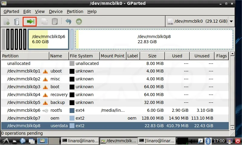Select the /dev/mmcblk0p6 row in the table
The image size is (242, 145).
coord(115,110)
